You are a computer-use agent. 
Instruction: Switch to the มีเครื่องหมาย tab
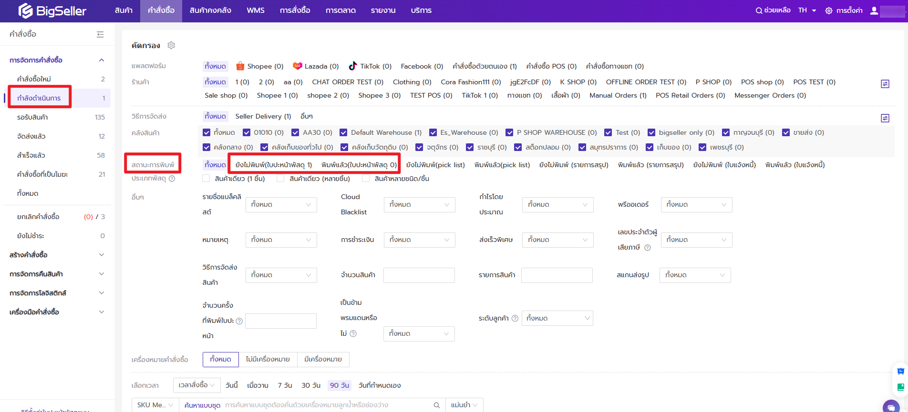323,359
